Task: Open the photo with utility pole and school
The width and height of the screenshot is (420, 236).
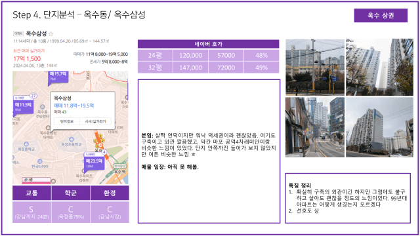Action: pos(315,67)
